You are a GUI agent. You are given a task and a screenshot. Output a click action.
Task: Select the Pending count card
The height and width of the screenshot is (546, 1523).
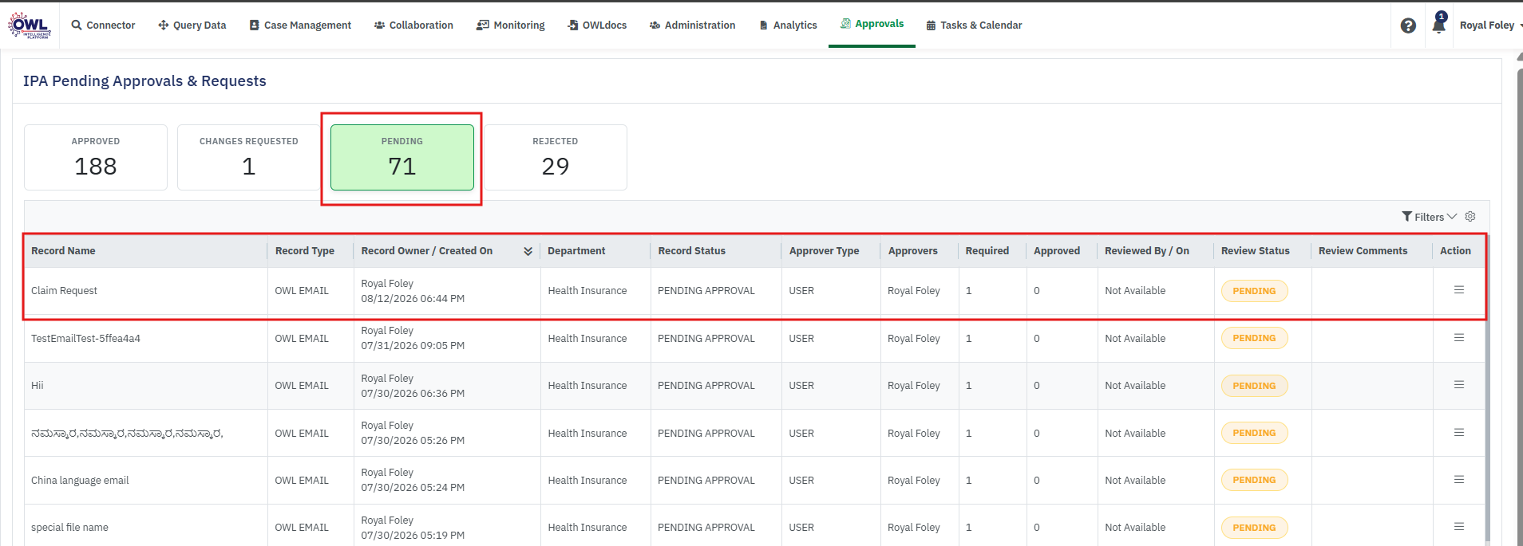click(402, 157)
